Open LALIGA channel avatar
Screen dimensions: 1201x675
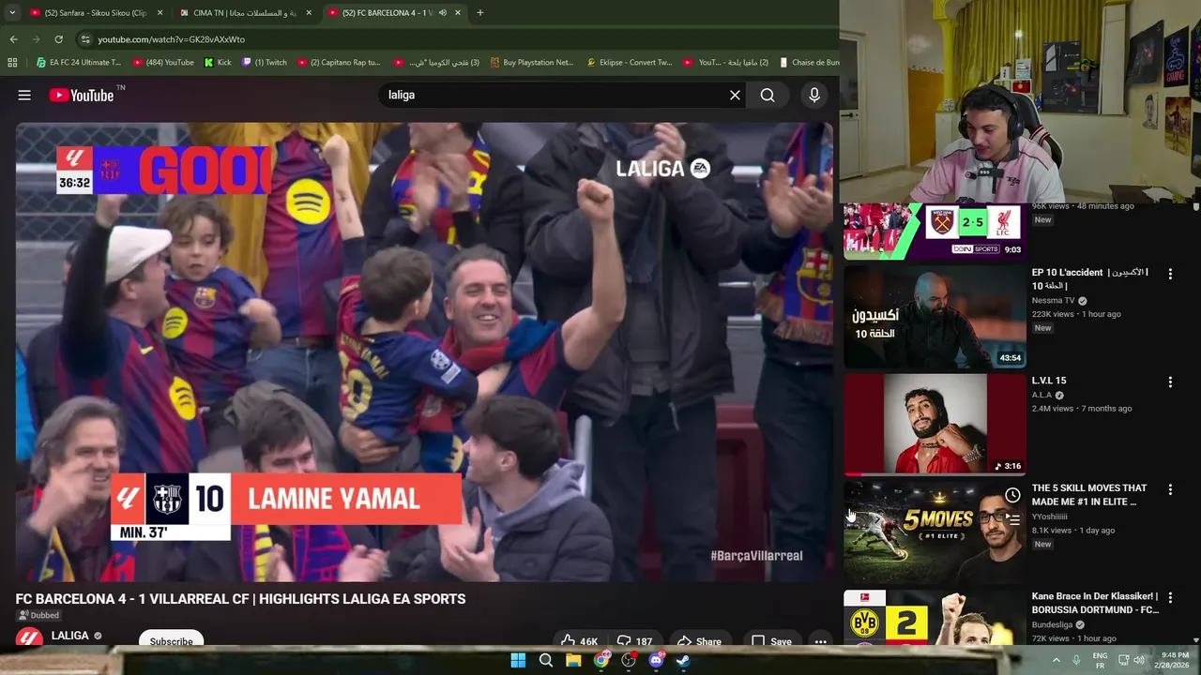pyautogui.click(x=29, y=638)
